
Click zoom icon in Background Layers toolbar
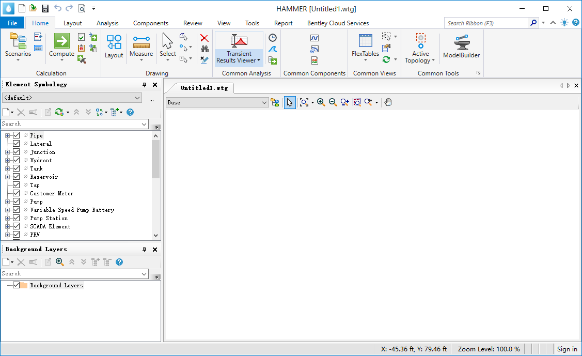pyautogui.click(x=59, y=262)
